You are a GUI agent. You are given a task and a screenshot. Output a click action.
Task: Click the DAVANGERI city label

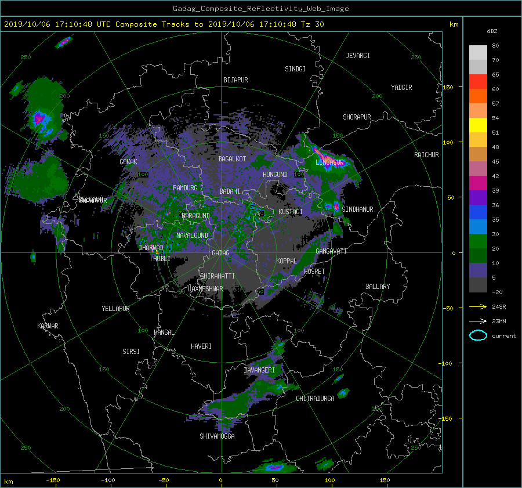click(x=259, y=370)
